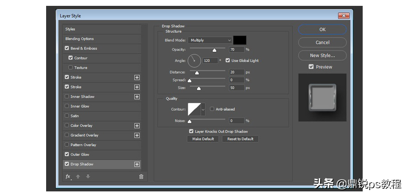Uncheck the second Stroke checkbox
The image size is (407, 195).
[x=67, y=87]
